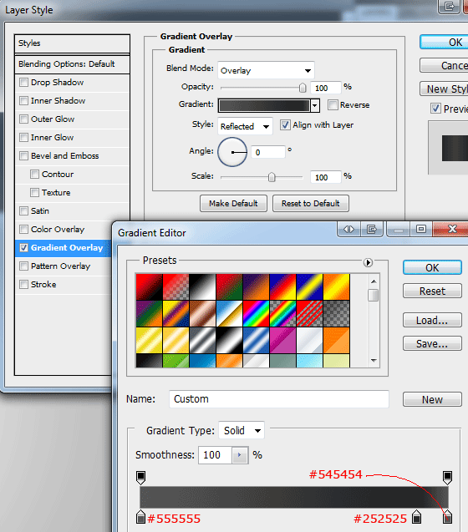
Task: Click the Save... button
Action: pyautogui.click(x=432, y=343)
